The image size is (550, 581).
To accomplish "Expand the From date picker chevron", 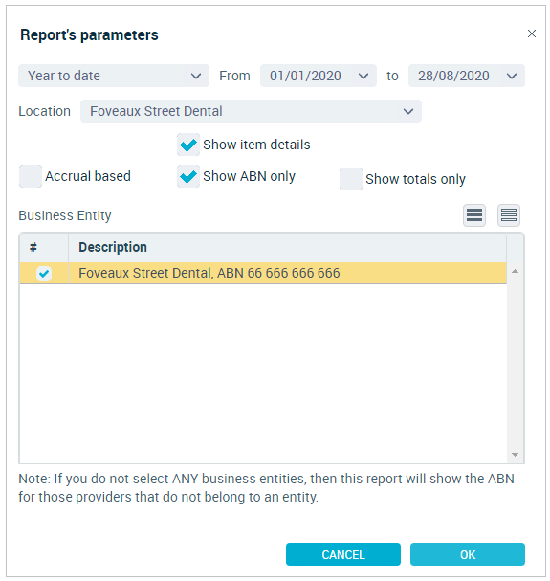I will (x=363, y=76).
